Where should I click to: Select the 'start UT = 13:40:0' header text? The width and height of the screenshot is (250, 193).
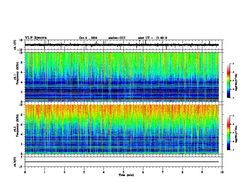pos(152,38)
